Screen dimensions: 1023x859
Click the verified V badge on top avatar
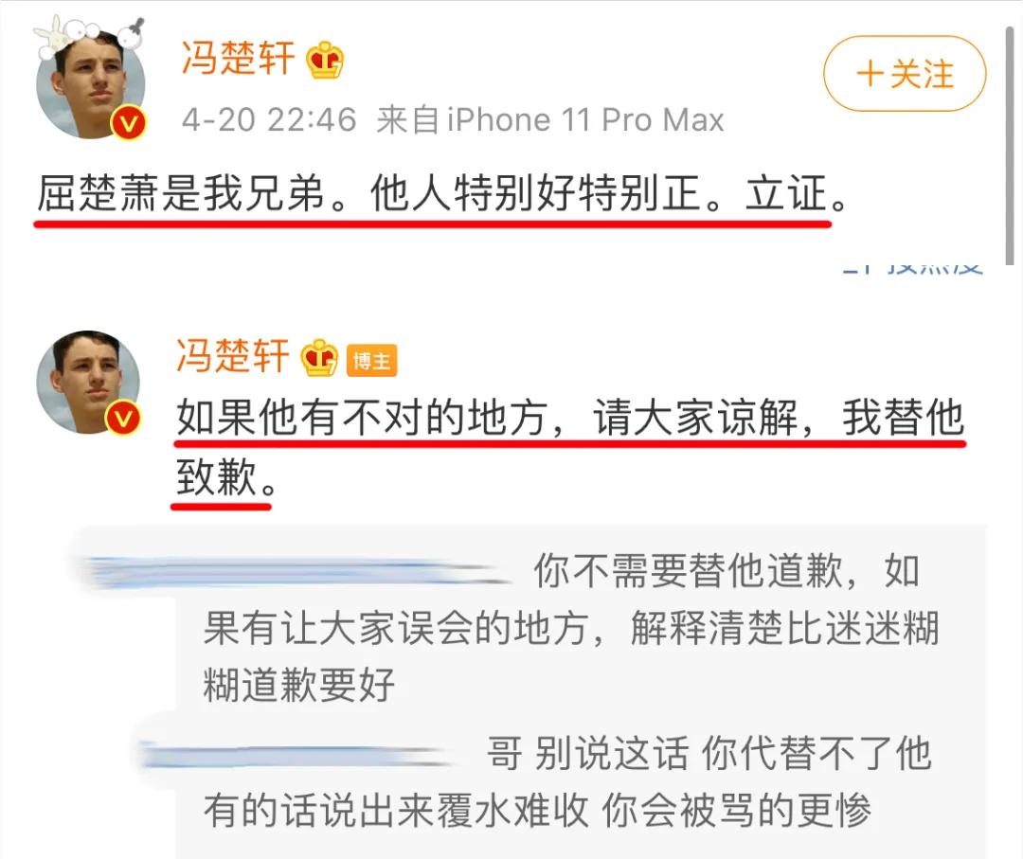click(x=129, y=122)
